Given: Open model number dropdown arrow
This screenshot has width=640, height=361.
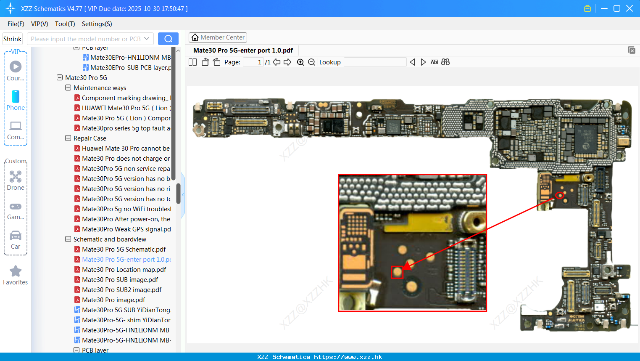Looking at the screenshot, I should pos(147,39).
